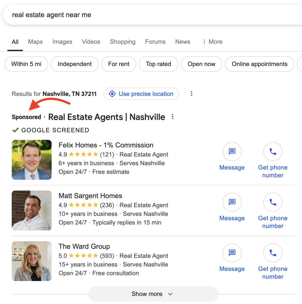Screen dimensions: 302x304
Task: Apply the Independent filter chip
Action: [x=75, y=64]
